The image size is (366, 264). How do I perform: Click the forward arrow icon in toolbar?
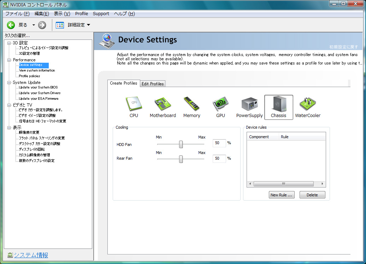pyautogui.click(x=42, y=25)
